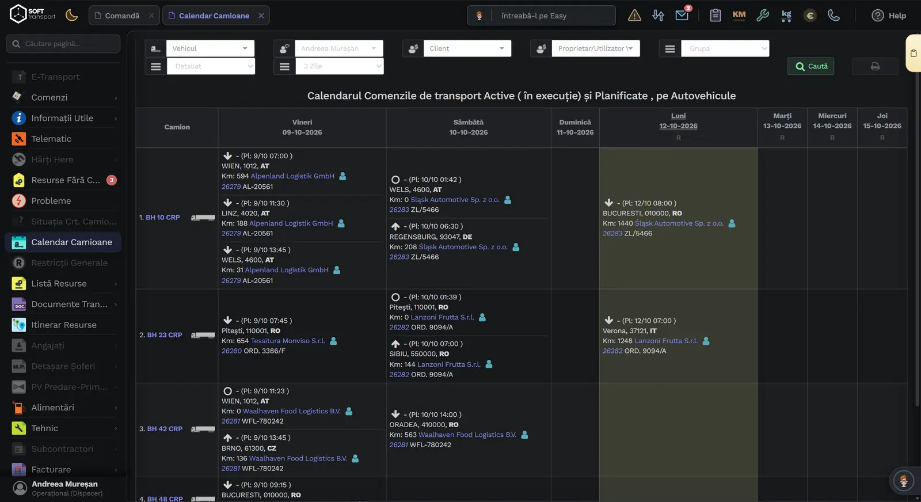This screenshot has width=921, height=502.
Task: Open Comenzi in the sidebar
Action: coord(63,97)
